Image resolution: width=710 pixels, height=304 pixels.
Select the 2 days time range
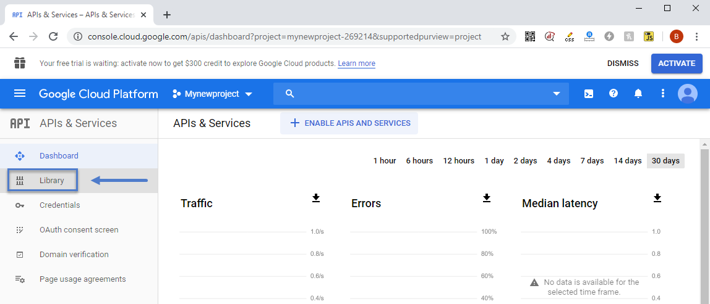tap(525, 161)
